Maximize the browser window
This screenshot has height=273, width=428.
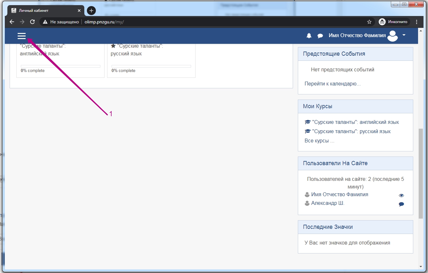(404, 4)
